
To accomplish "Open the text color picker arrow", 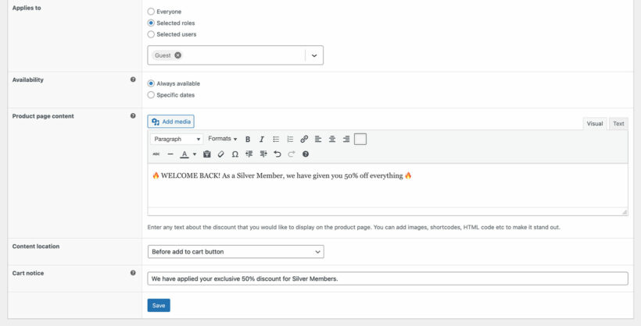I will click(195, 154).
